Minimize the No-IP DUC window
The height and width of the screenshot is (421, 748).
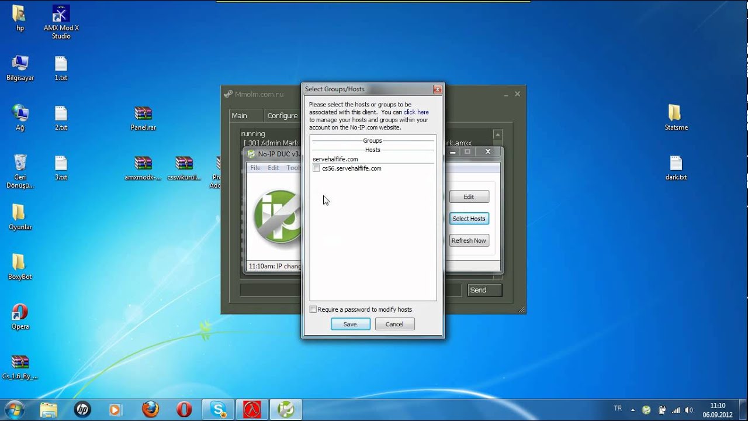pos(453,151)
